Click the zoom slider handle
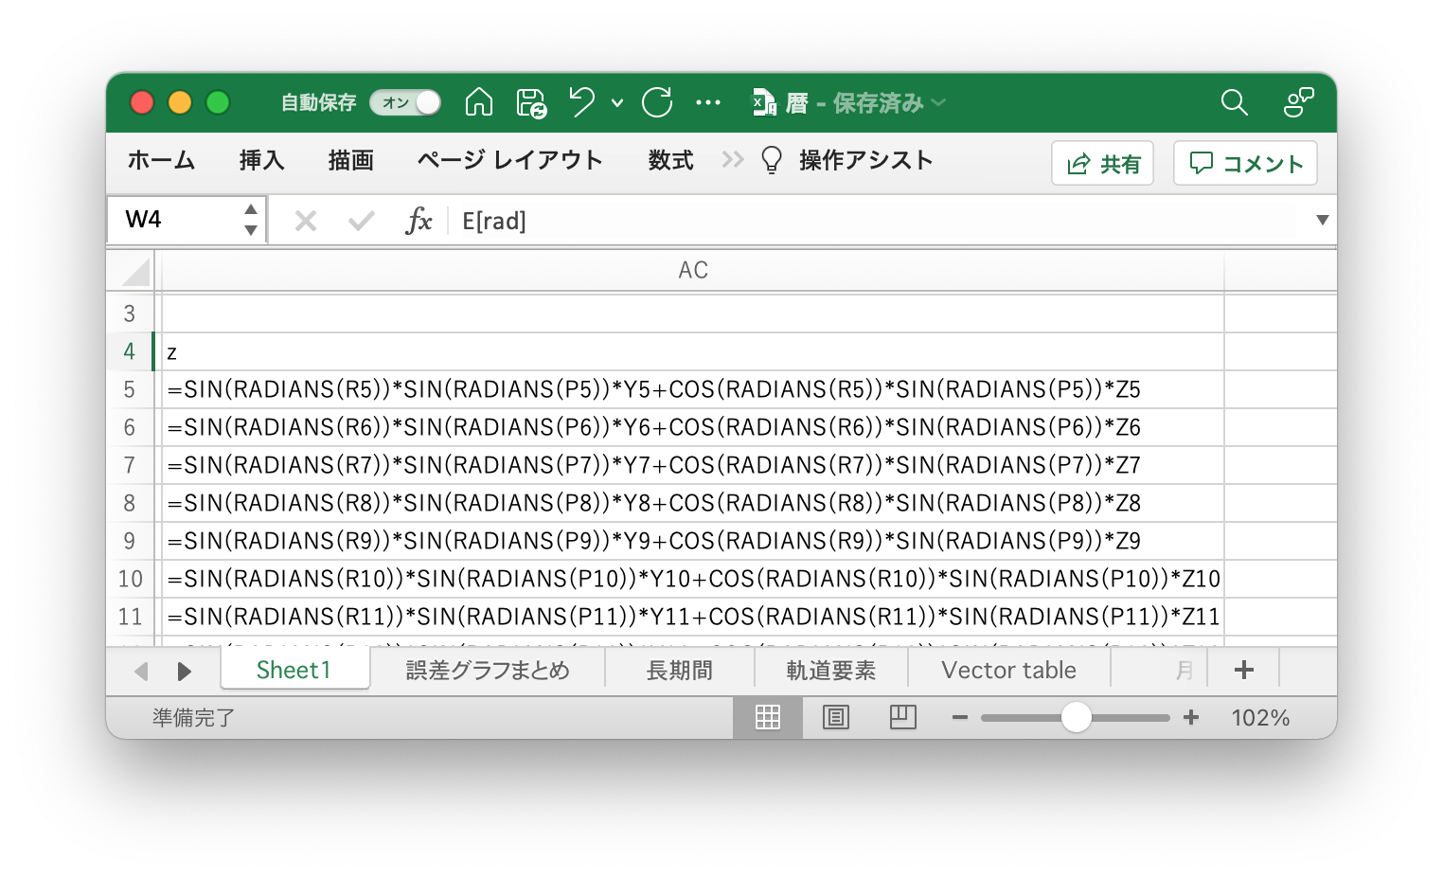1443x879 pixels. point(1076,717)
